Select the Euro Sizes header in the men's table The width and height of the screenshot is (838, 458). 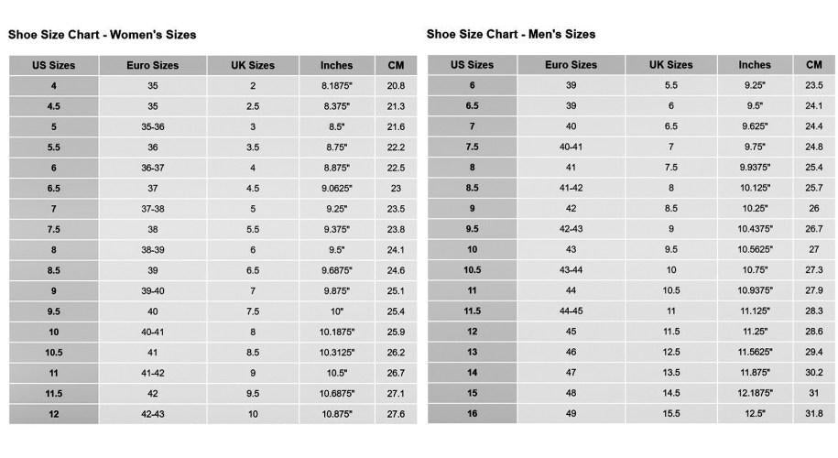point(571,66)
